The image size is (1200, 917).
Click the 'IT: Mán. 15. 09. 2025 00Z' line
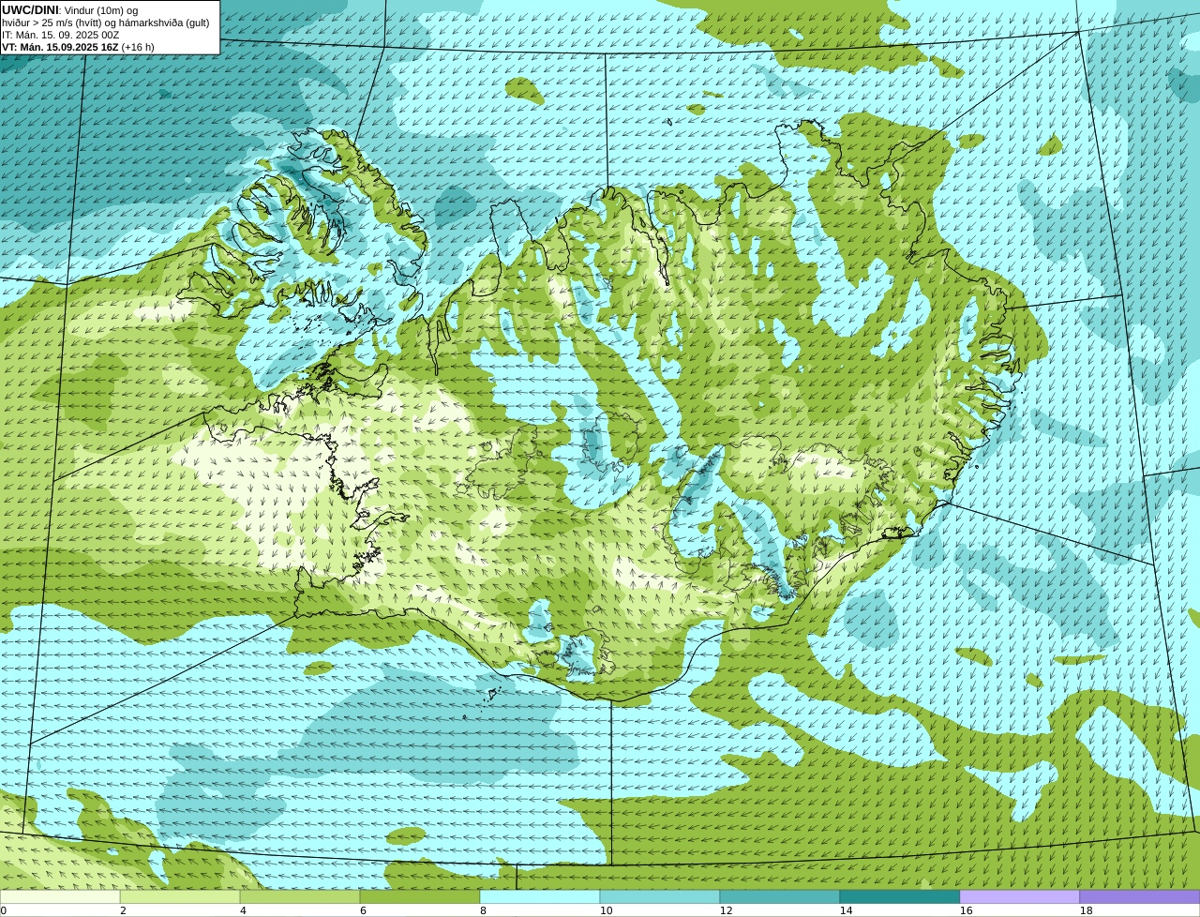[61, 35]
